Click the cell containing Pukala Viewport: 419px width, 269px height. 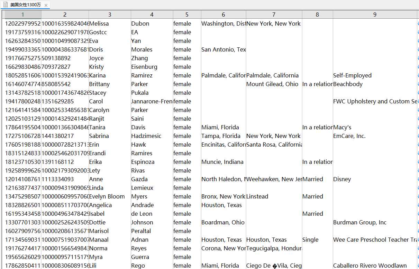[x=152, y=93]
